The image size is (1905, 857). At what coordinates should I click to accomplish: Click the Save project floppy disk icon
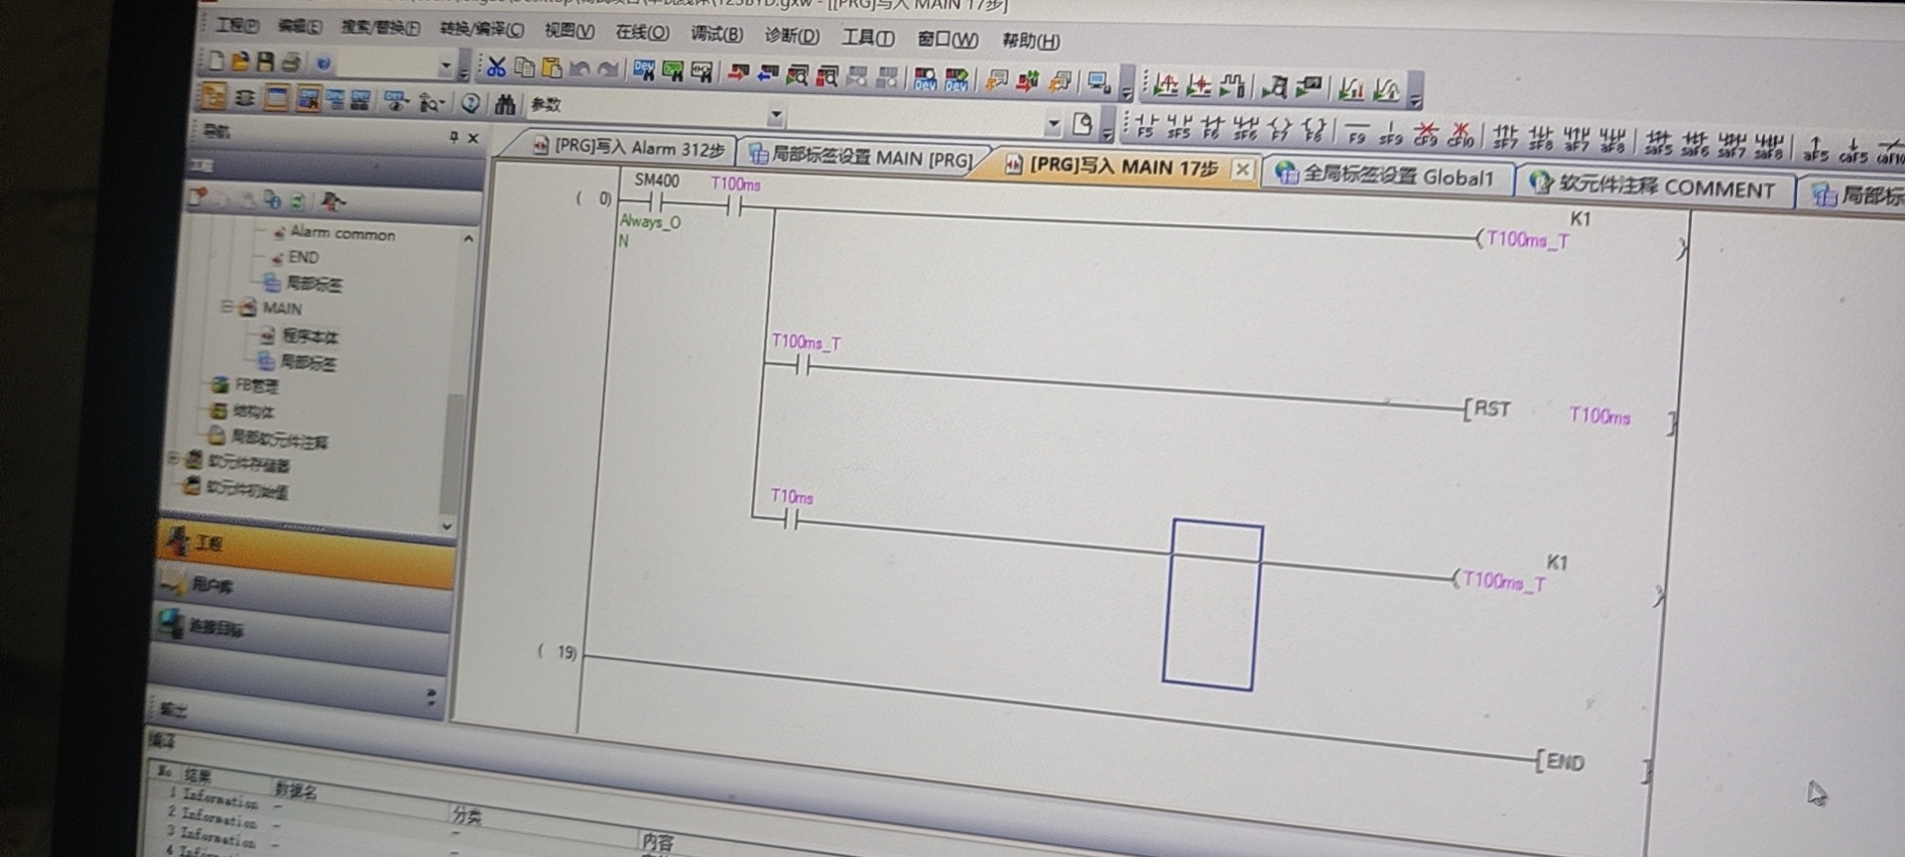pyautogui.click(x=265, y=61)
